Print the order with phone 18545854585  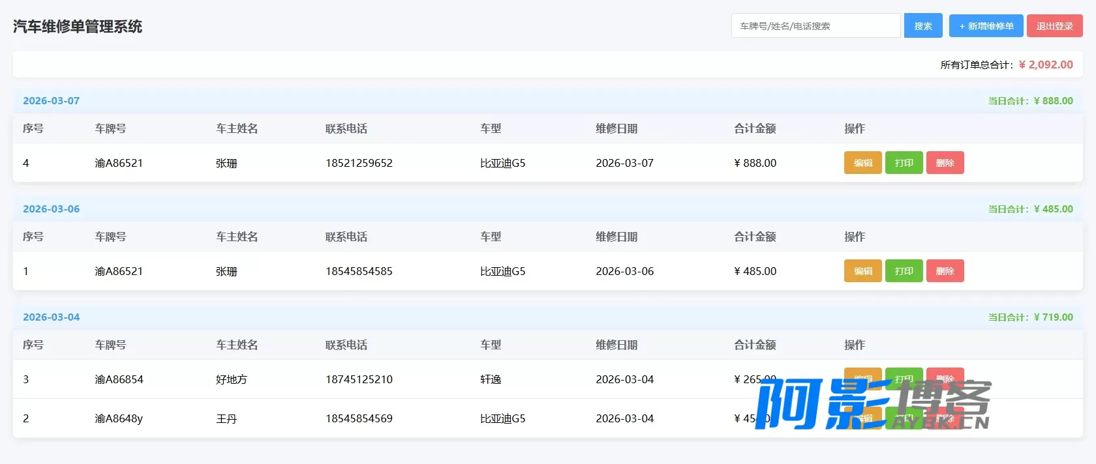click(x=904, y=271)
